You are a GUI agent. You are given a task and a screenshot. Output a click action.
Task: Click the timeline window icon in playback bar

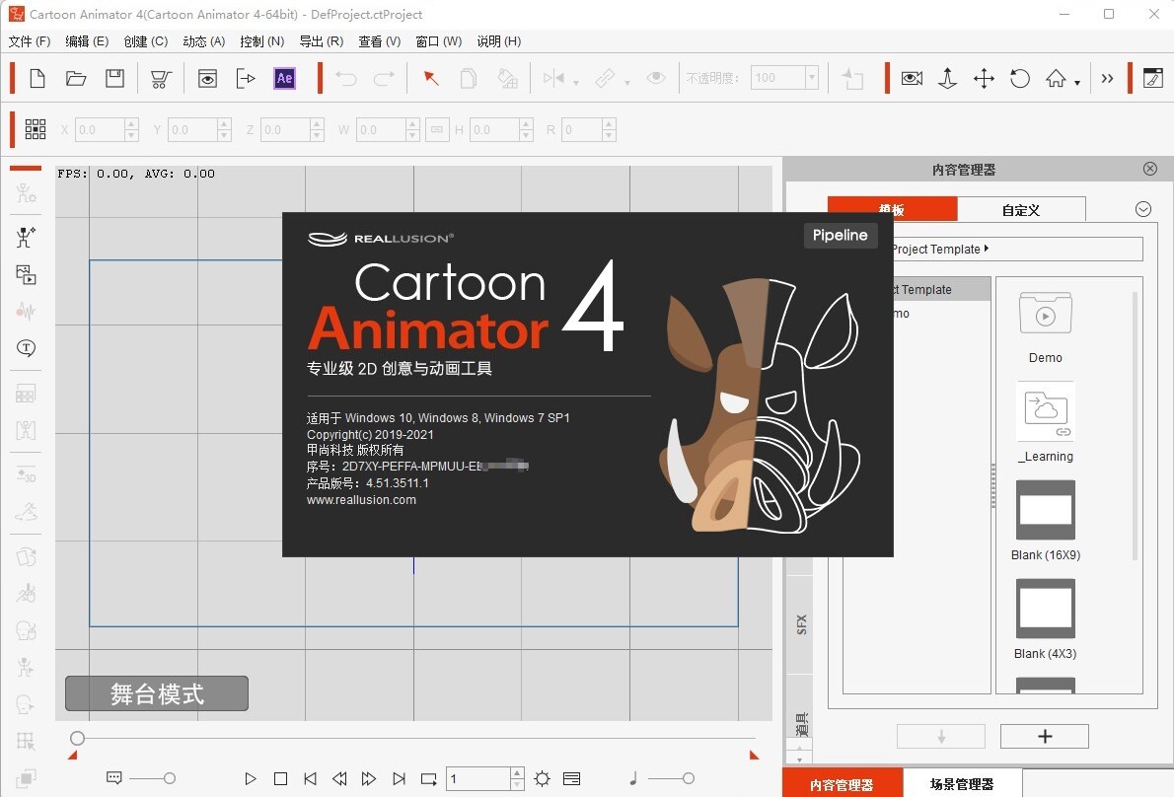[x=571, y=779]
